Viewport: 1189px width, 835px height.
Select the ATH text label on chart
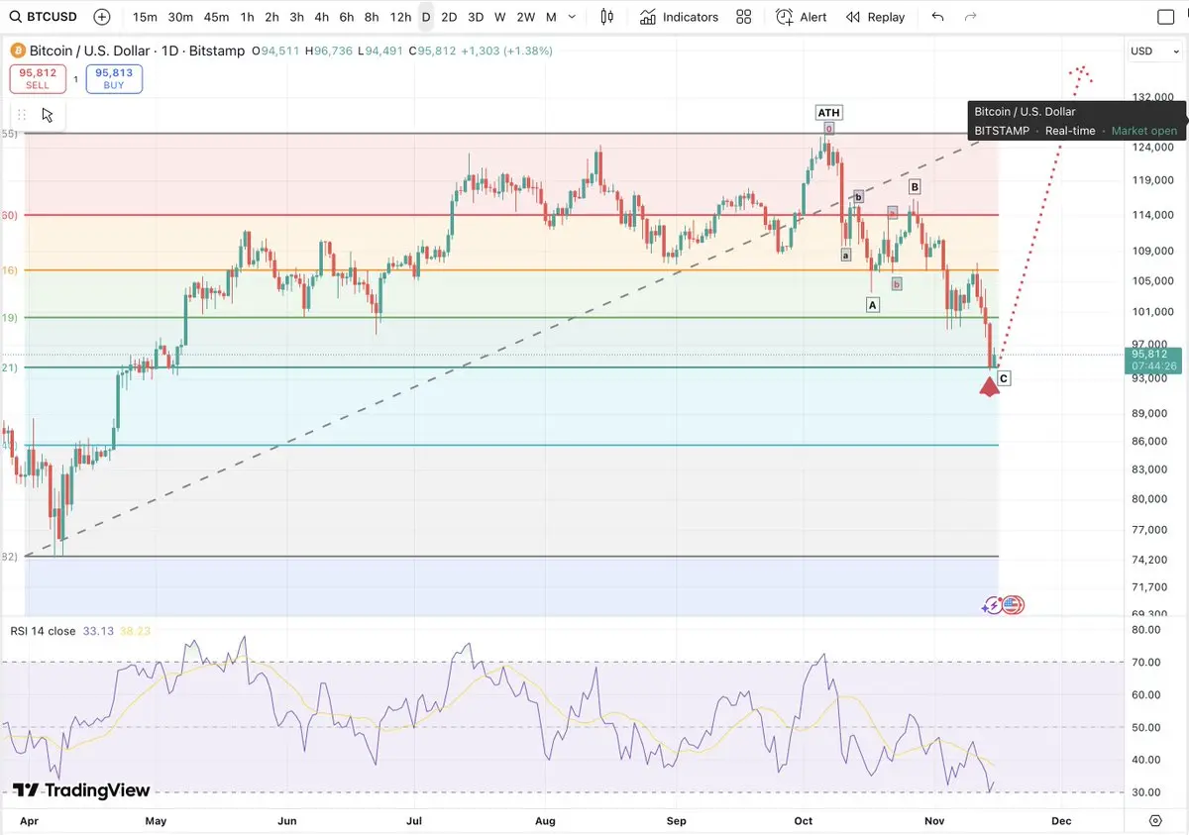point(828,112)
